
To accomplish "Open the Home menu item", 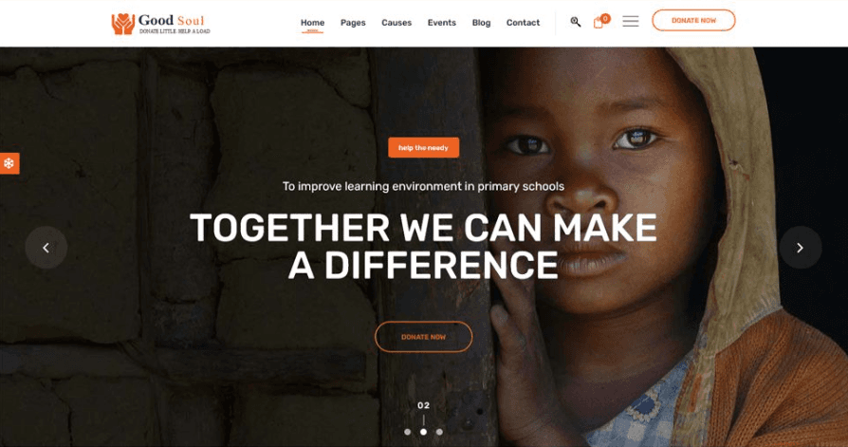I will click(x=313, y=23).
